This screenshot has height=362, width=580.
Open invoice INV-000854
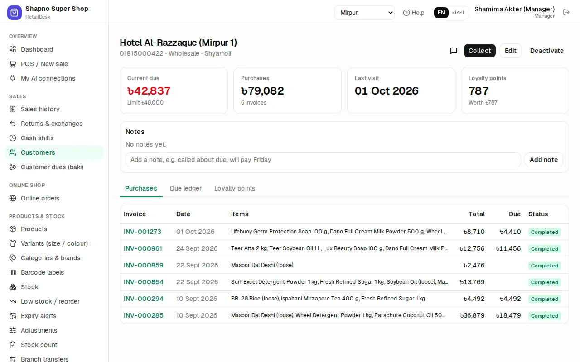click(144, 282)
